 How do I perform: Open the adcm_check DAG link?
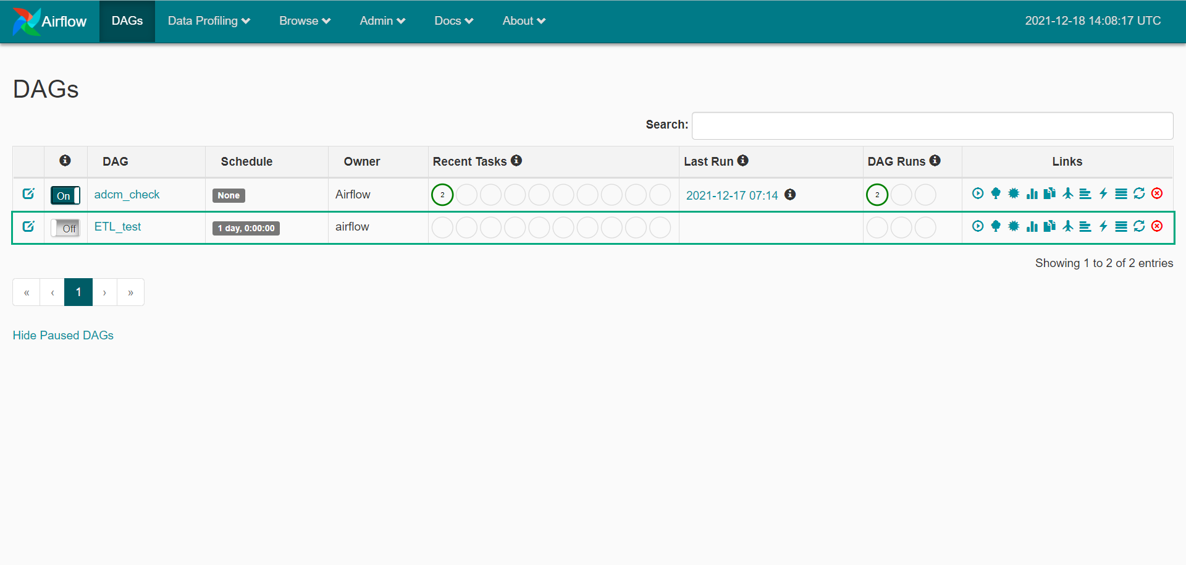point(127,194)
